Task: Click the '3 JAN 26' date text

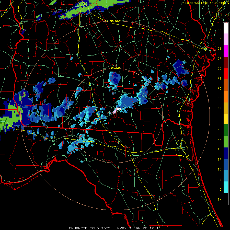Action: click(139, 228)
